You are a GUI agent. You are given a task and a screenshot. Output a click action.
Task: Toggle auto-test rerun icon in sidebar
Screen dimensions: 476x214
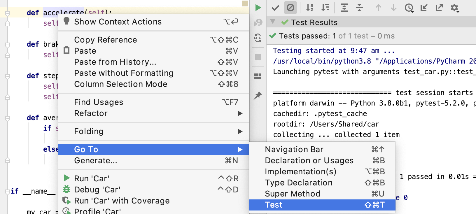click(258, 38)
